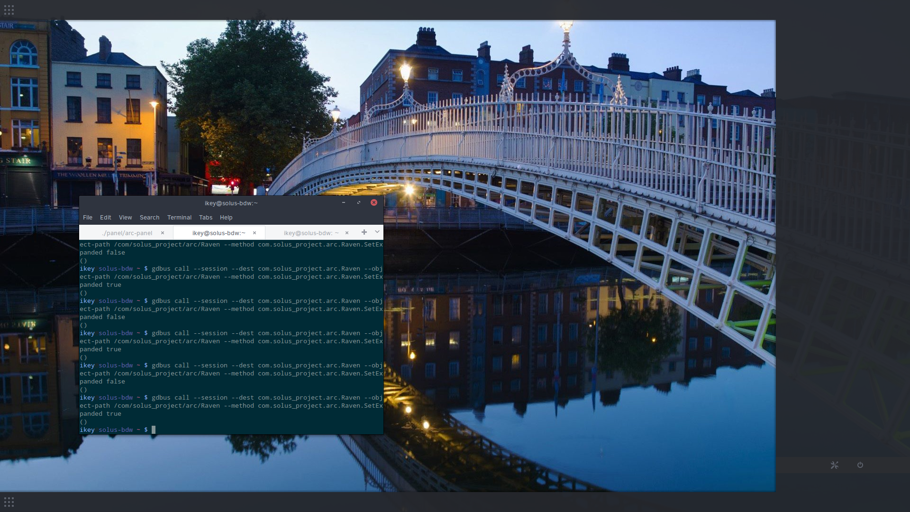
Task: Open Raven settings tools icon
Action: coord(835,465)
